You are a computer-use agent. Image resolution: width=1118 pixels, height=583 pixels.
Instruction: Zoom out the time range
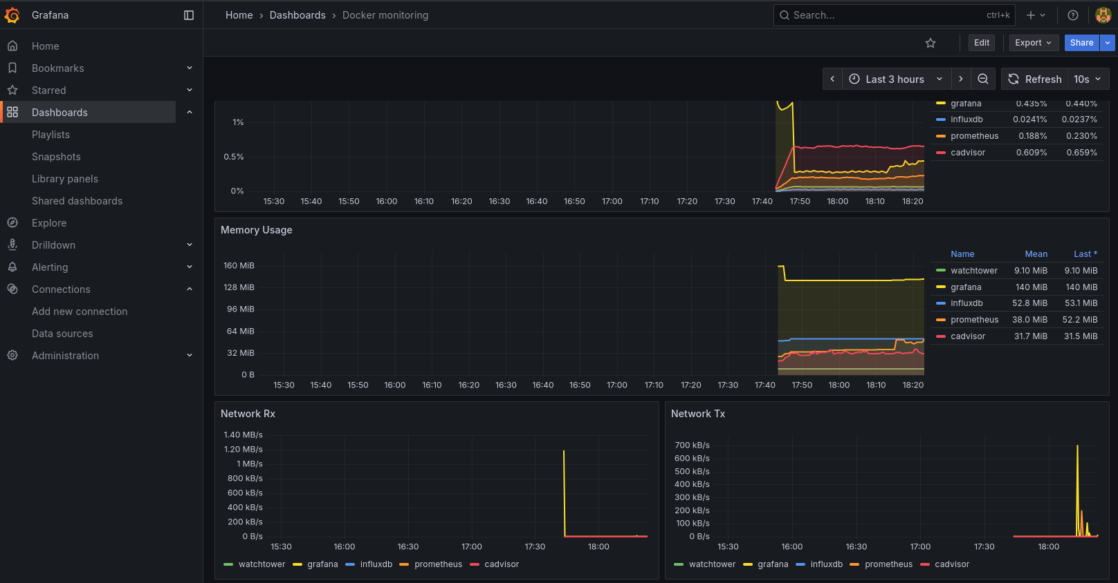pos(983,79)
